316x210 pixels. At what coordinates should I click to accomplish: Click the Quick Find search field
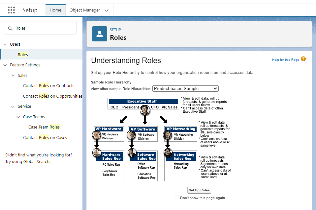coord(41,28)
